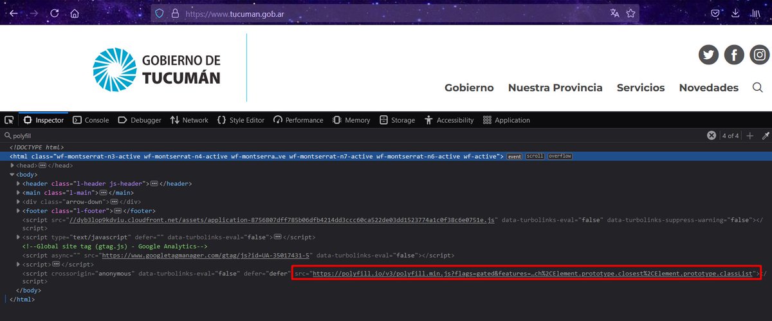This screenshot has width=772, height=321.
Task: Open the Performance tab
Action: (x=298, y=120)
